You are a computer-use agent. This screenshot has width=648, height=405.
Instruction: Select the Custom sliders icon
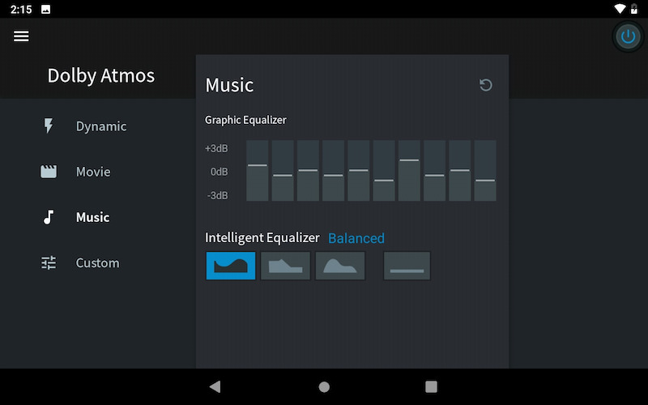click(x=49, y=262)
